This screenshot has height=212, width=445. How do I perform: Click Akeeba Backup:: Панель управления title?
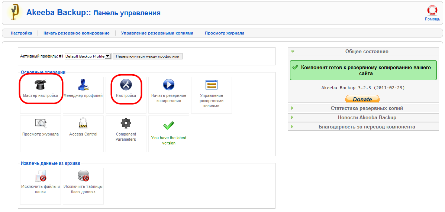coord(93,13)
